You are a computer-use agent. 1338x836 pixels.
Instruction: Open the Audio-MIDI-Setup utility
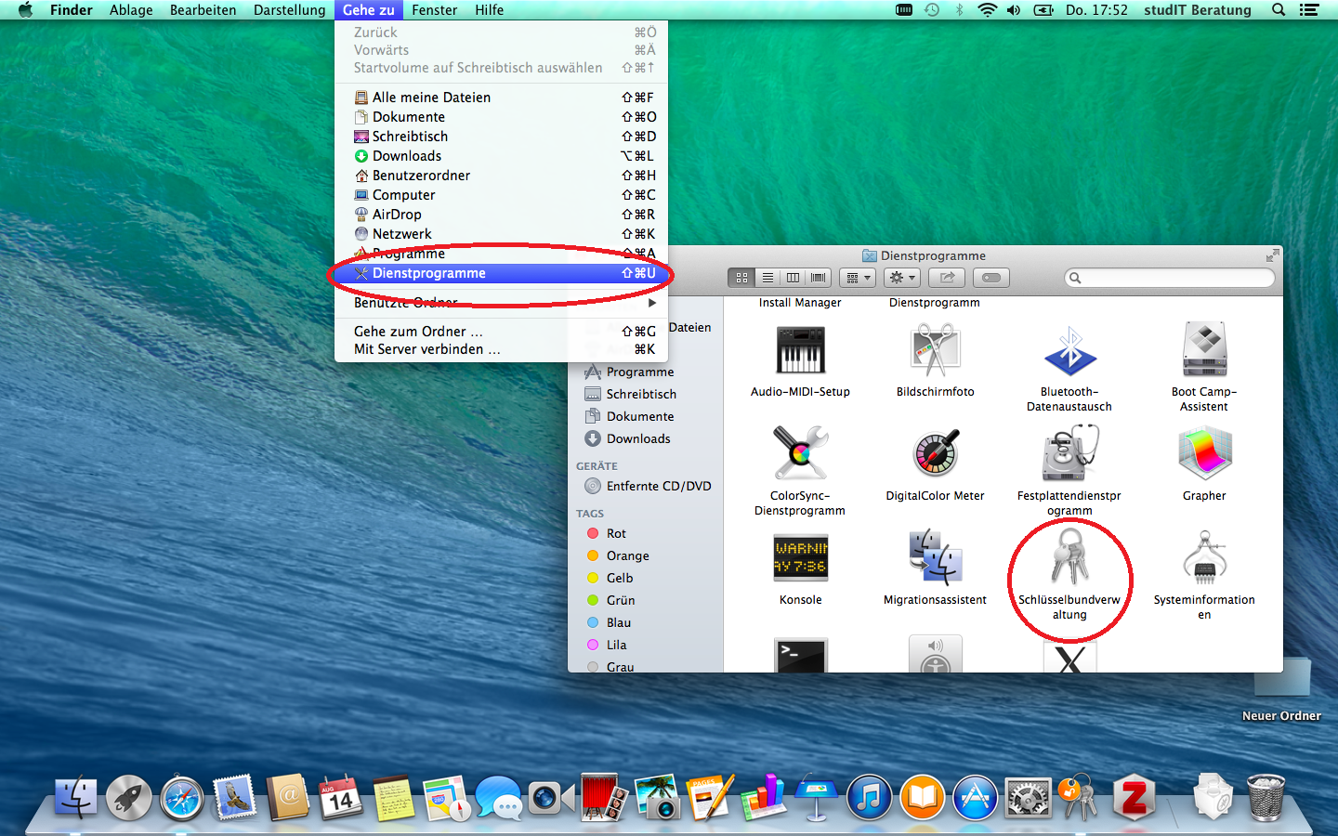point(800,350)
